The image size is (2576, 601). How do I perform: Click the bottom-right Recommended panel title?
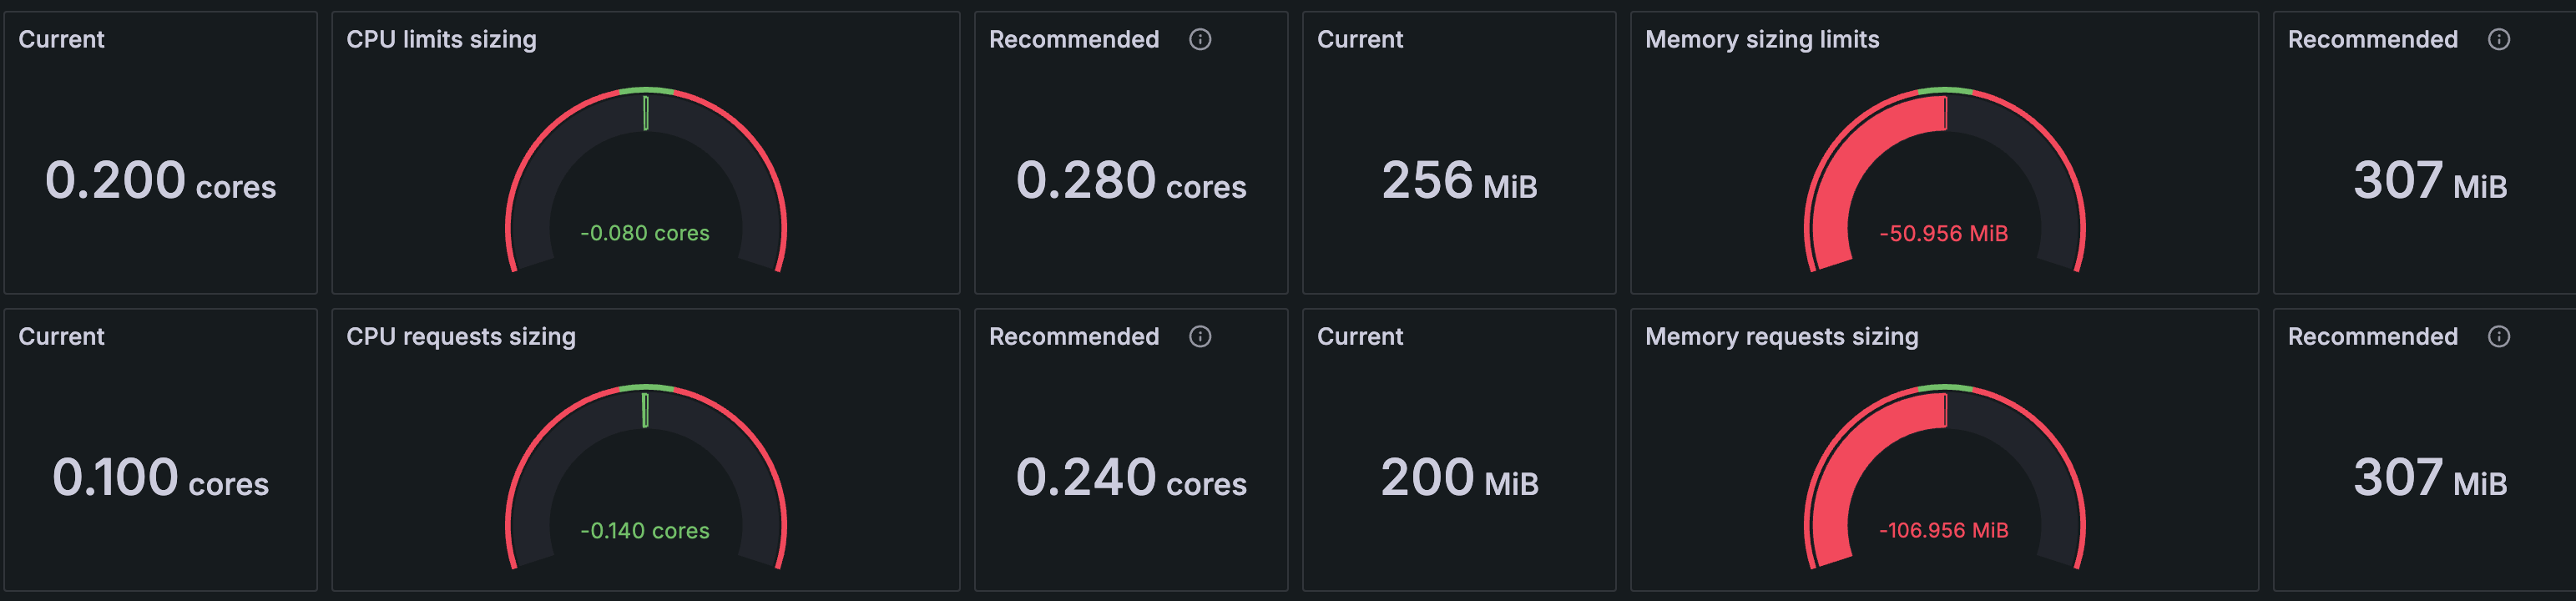point(2370,337)
